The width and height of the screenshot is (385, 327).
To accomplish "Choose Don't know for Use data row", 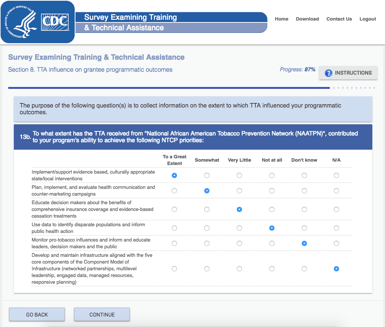I will pos(304,228).
